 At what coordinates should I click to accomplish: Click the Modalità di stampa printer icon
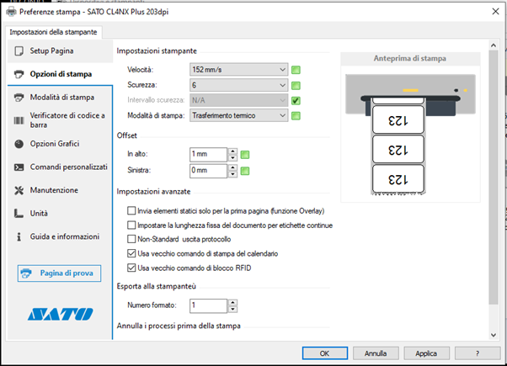[x=19, y=98]
